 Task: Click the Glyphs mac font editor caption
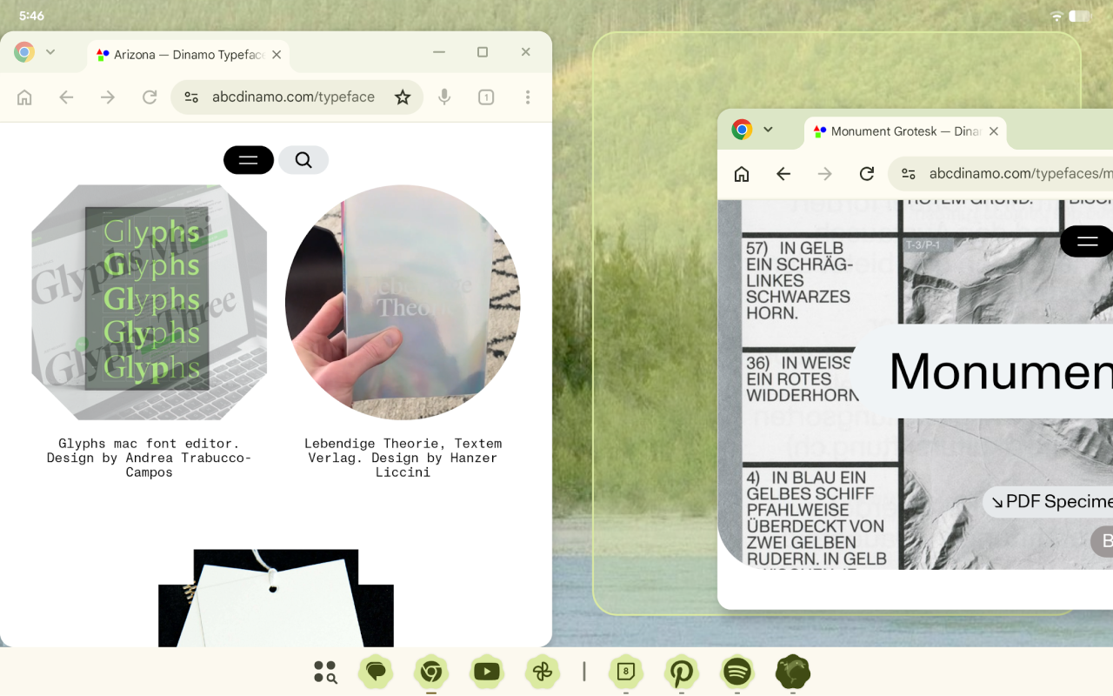(150, 458)
